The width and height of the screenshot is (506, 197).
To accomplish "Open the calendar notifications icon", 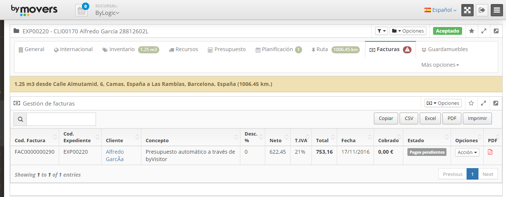I will point(81,10).
